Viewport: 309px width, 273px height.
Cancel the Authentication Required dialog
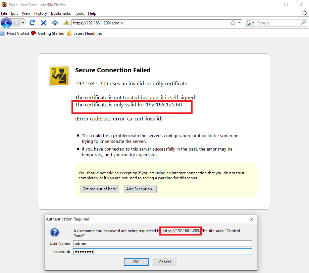(165, 262)
